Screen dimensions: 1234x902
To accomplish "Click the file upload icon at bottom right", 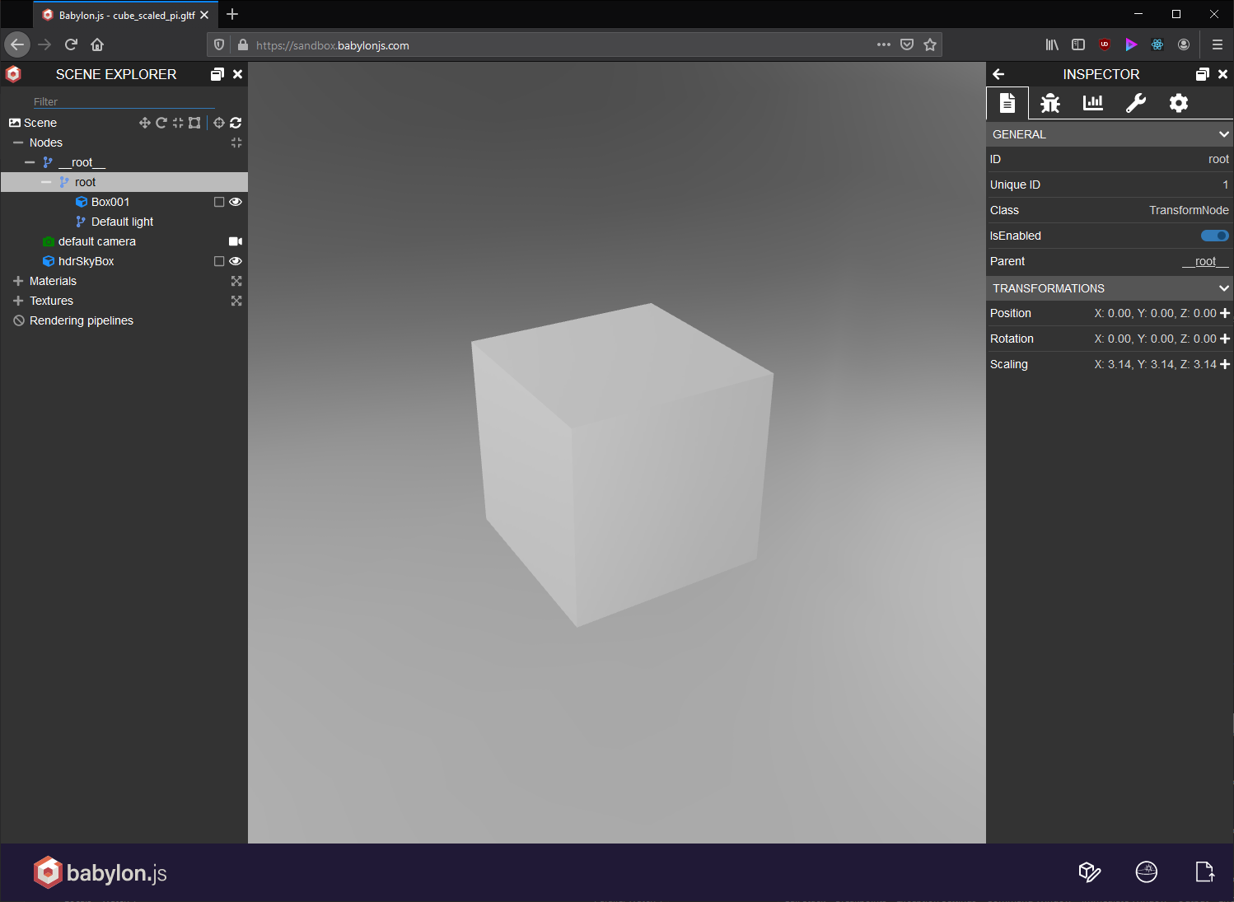I will coord(1204,872).
